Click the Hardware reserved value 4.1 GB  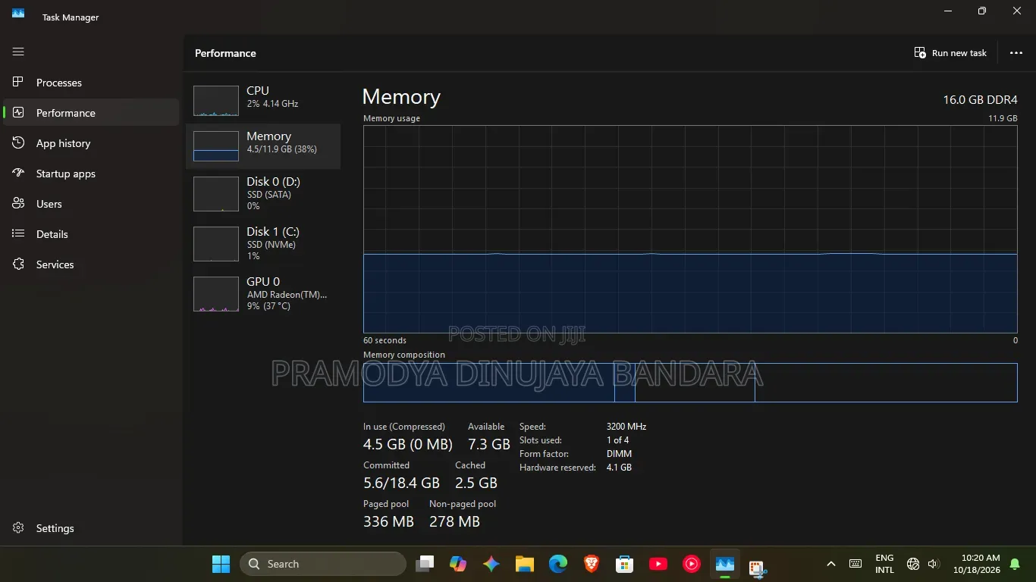(619, 468)
